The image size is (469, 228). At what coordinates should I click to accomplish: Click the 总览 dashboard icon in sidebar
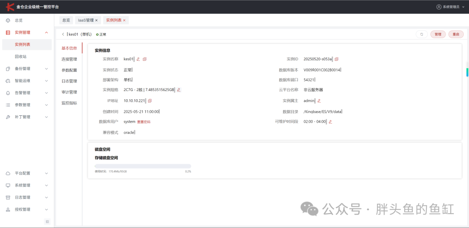(x=8, y=21)
